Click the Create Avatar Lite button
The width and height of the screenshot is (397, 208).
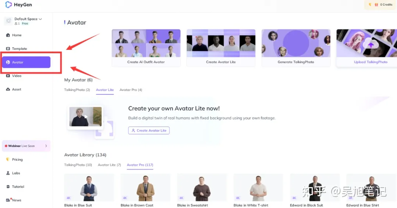point(149,130)
